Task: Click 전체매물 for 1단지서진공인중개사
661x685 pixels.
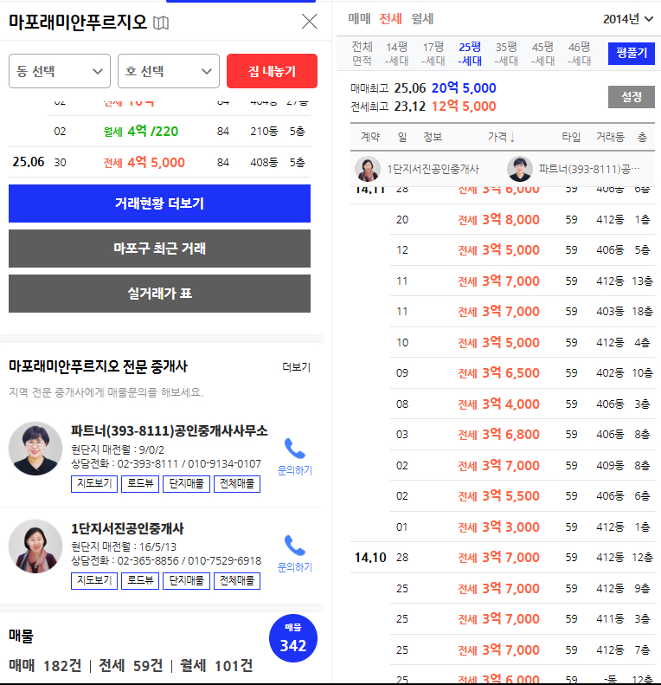Action: (x=237, y=580)
